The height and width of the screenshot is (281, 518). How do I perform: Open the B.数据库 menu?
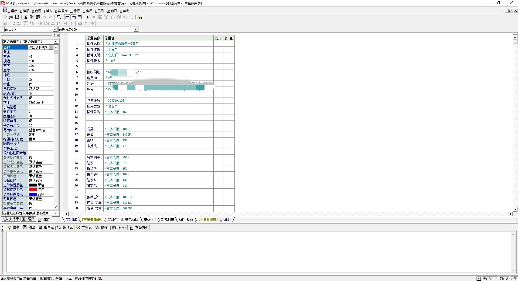(x=61, y=11)
